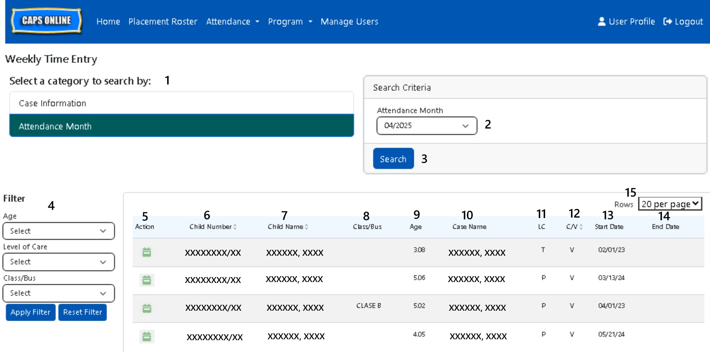Click the Apply Filter button

[30, 312]
